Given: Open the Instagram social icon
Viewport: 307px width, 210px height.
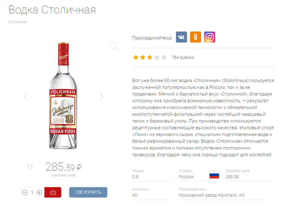Looking at the screenshot, I should tap(210, 37).
